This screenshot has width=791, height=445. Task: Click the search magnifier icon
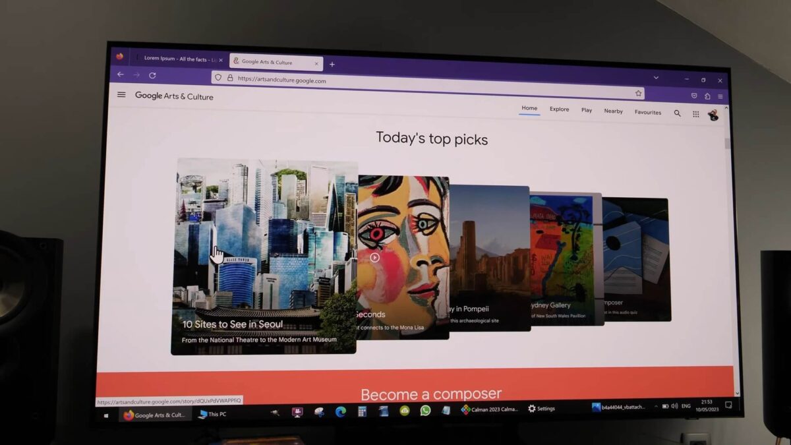pos(677,113)
